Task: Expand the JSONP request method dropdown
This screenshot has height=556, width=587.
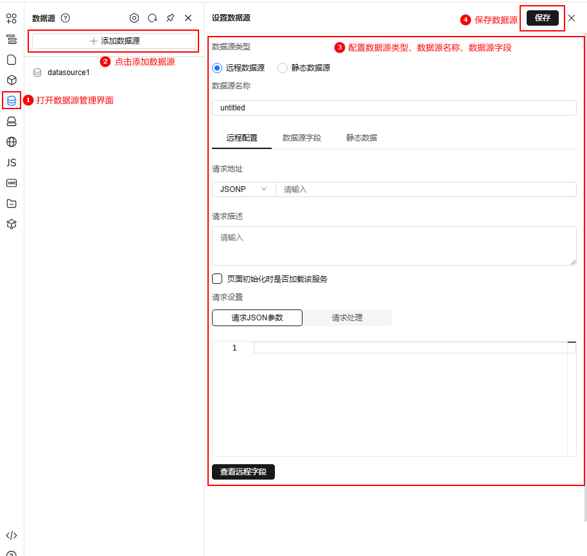Action: point(243,189)
